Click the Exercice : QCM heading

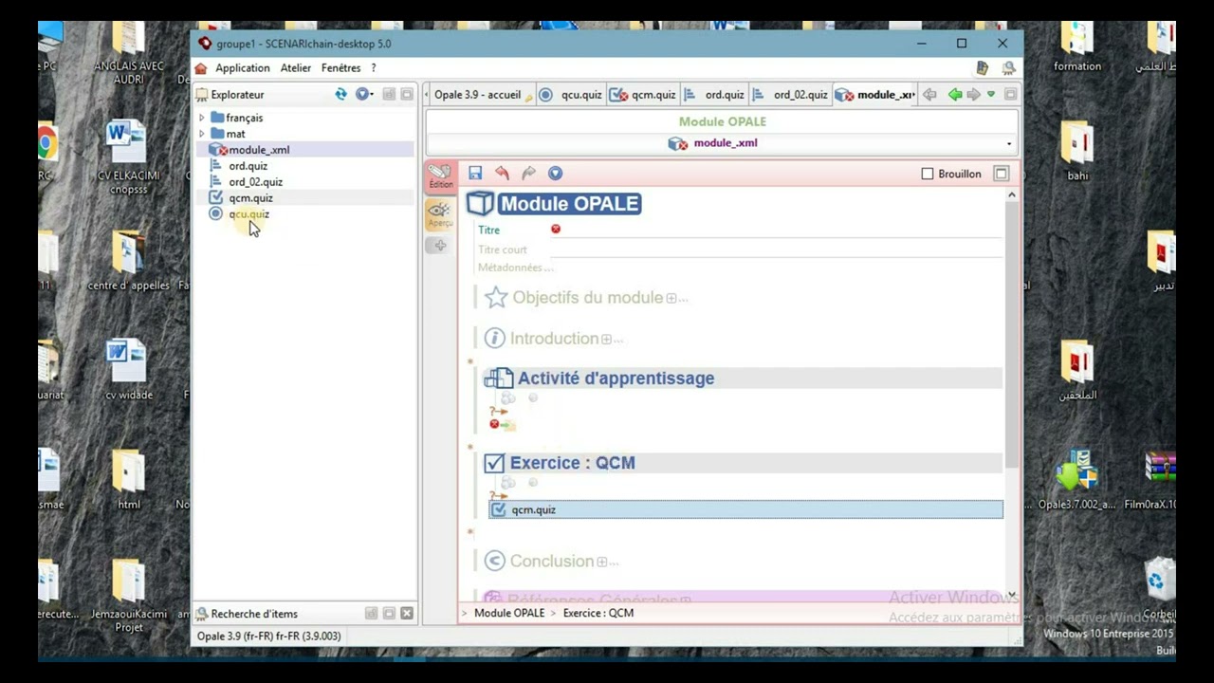pyautogui.click(x=573, y=463)
